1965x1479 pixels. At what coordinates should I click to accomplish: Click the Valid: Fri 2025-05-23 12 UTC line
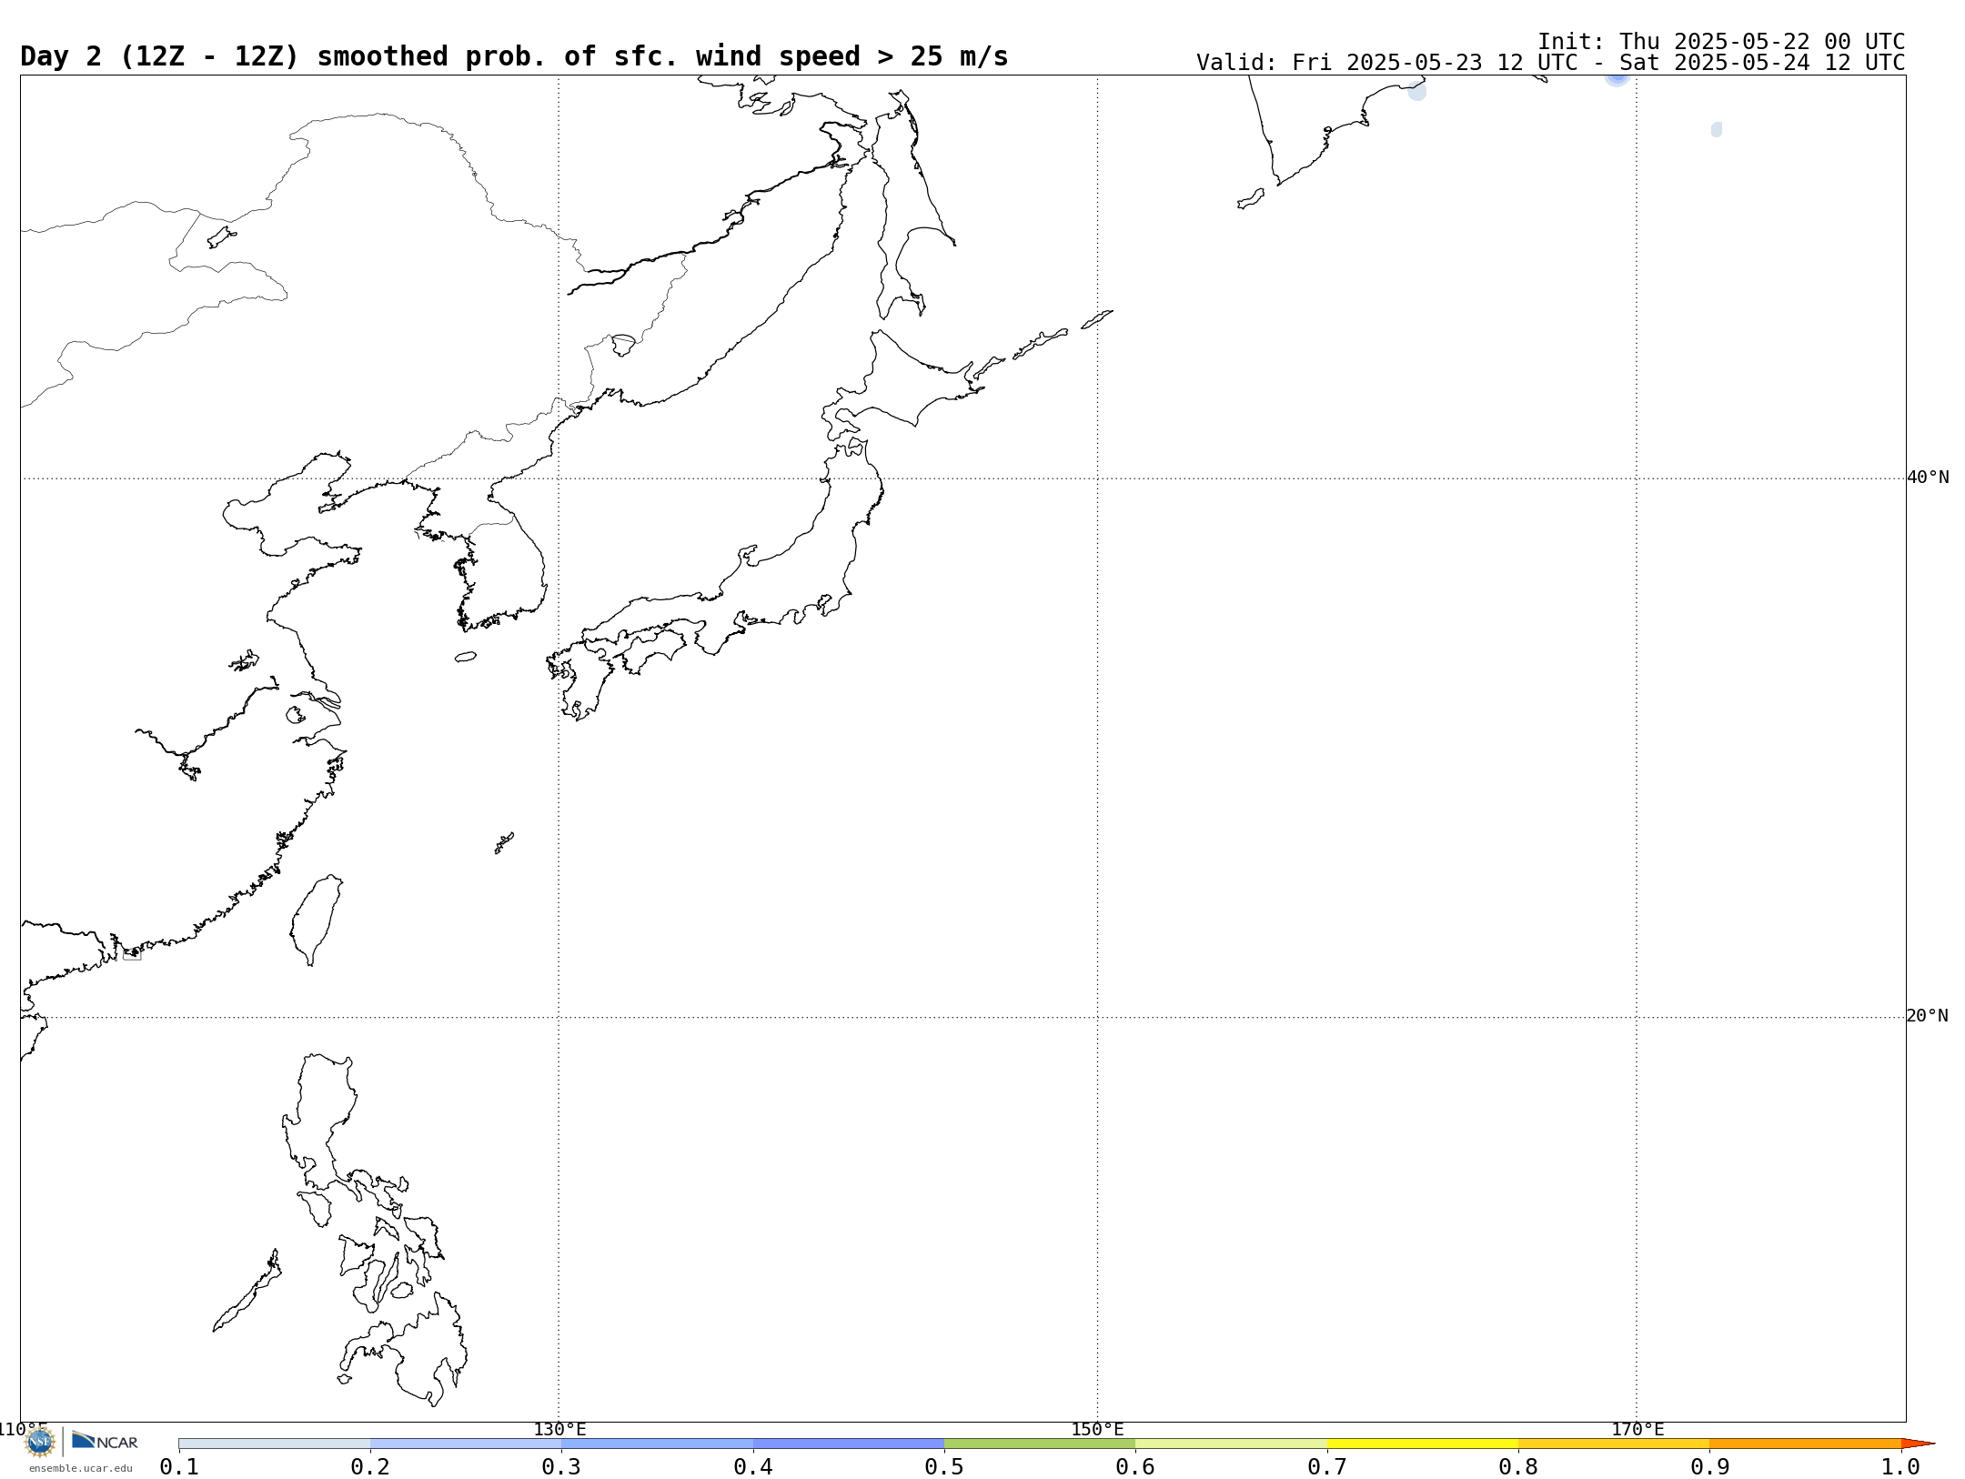[x=1550, y=63]
